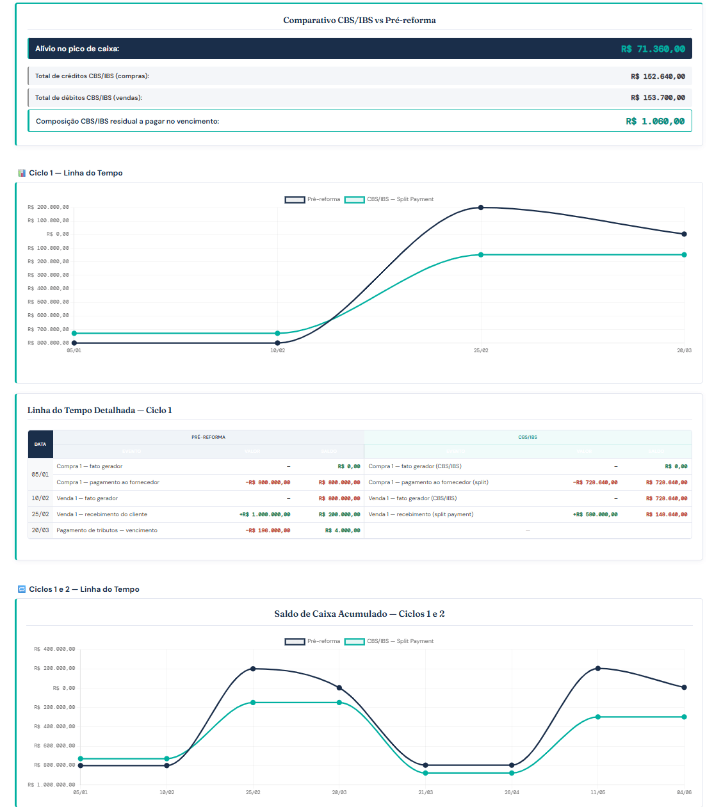Click the DATA column header in the detailed table
714x807 pixels.
[x=40, y=444]
